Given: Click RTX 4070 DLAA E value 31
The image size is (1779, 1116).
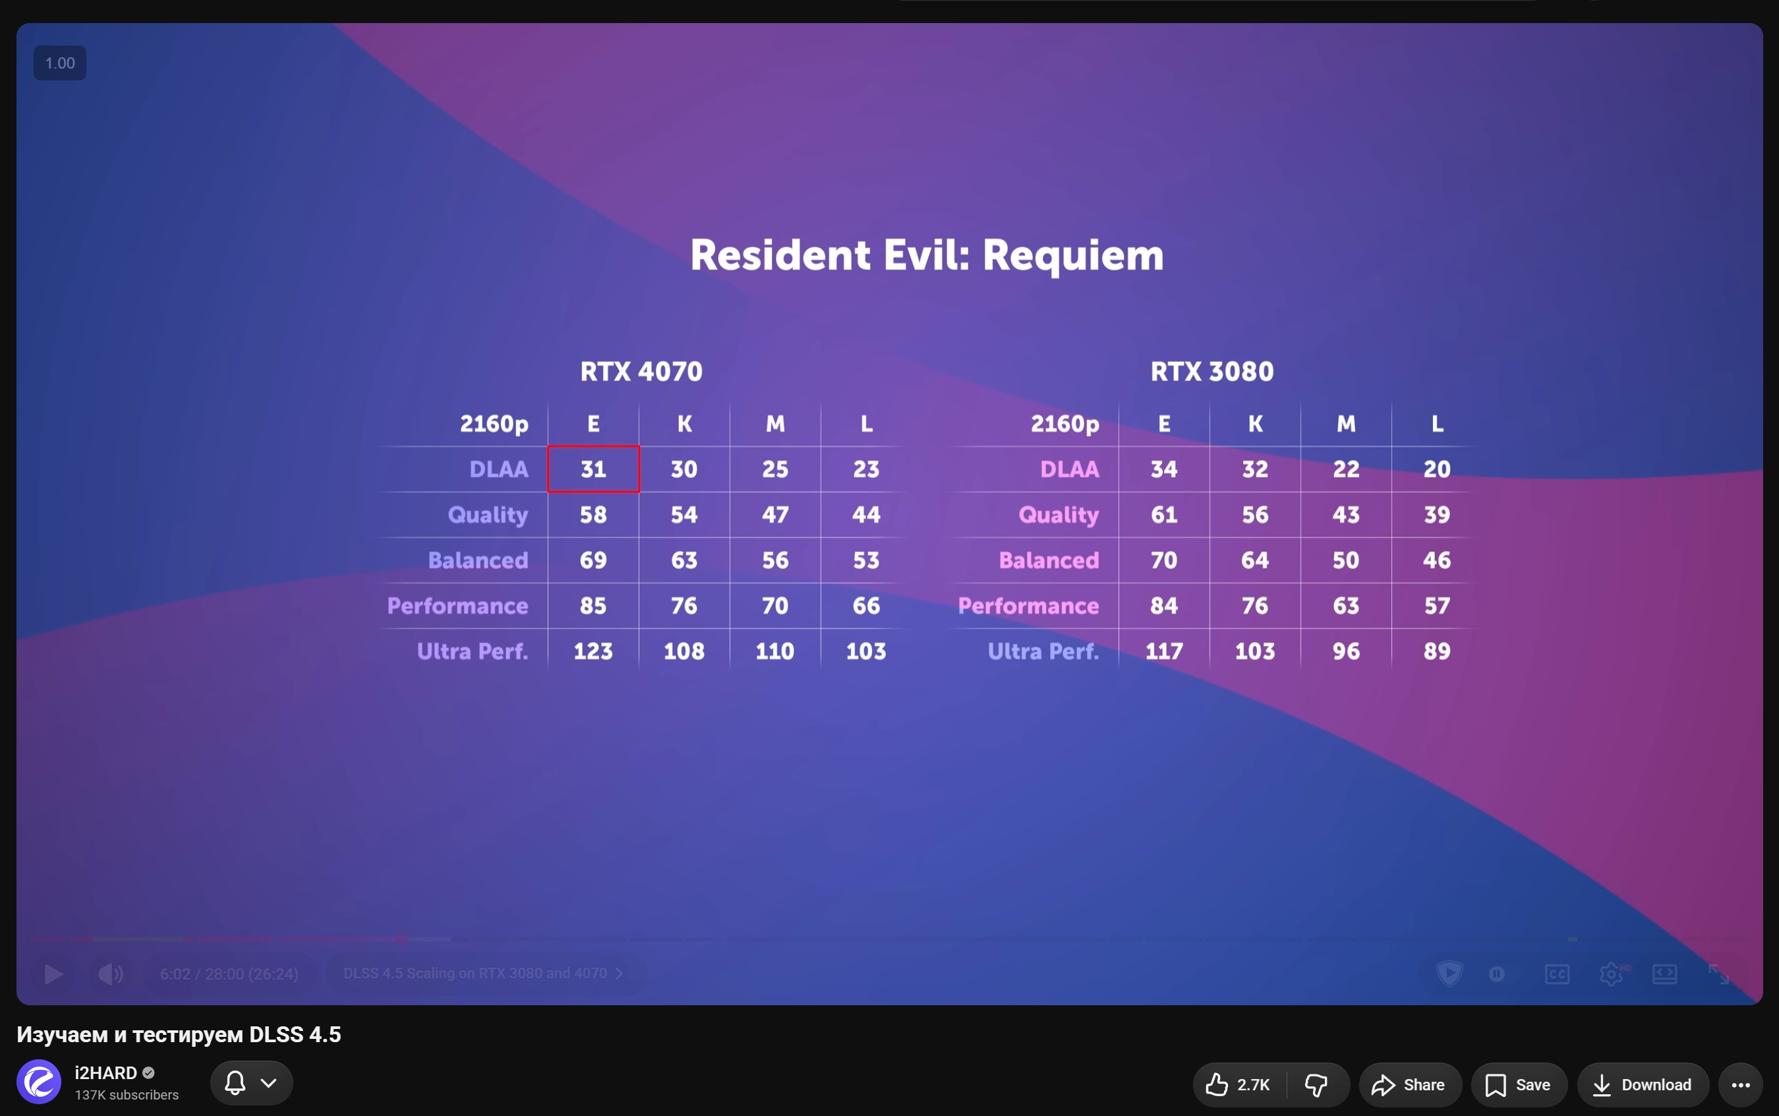Looking at the screenshot, I should [593, 469].
